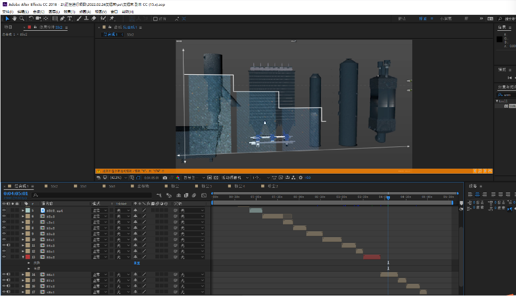Select the Selection arrow tool
Image resolution: width=516 pixels, height=296 pixels.
[7, 19]
